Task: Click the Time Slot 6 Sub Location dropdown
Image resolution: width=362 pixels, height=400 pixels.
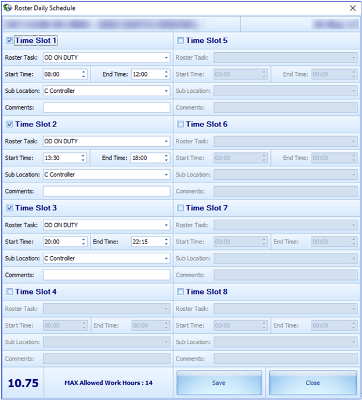Action: (x=285, y=174)
